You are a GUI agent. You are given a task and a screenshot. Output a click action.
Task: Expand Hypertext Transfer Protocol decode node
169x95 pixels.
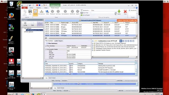point(92,50)
